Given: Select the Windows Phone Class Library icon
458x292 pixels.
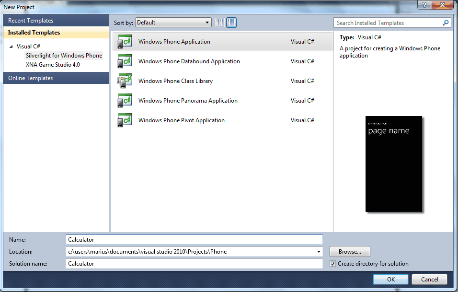Looking at the screenshot, I should coord(125,81).
